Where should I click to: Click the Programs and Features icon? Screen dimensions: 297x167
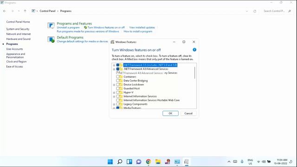[51, 26]
